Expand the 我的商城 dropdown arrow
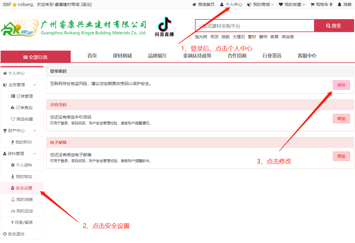355x243 pixels. point(272,4)
